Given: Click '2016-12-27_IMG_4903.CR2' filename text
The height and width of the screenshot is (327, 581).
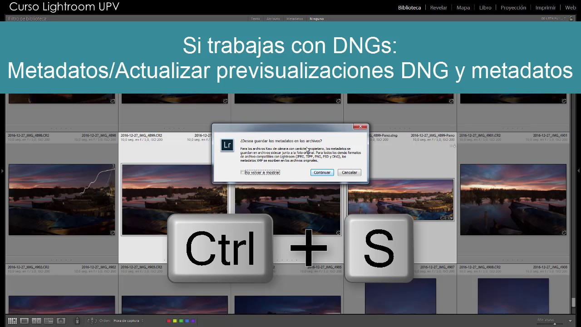Looking at the screenshot, I should coord(141,267).
